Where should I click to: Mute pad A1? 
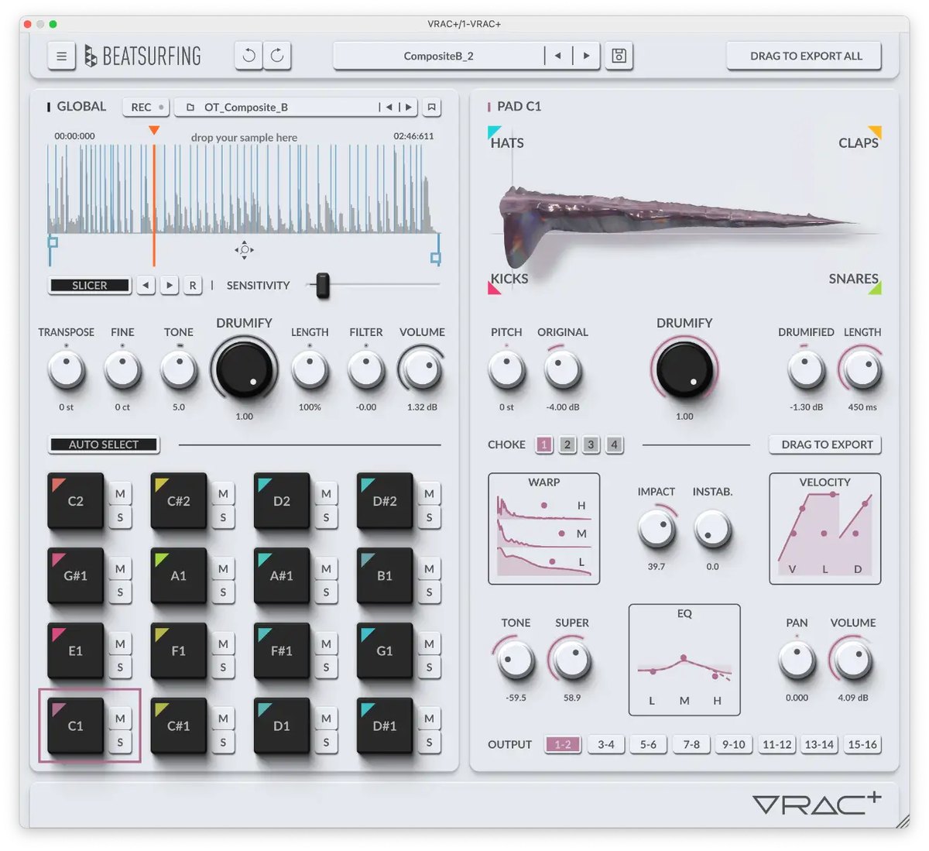click(x=223, y=568)
